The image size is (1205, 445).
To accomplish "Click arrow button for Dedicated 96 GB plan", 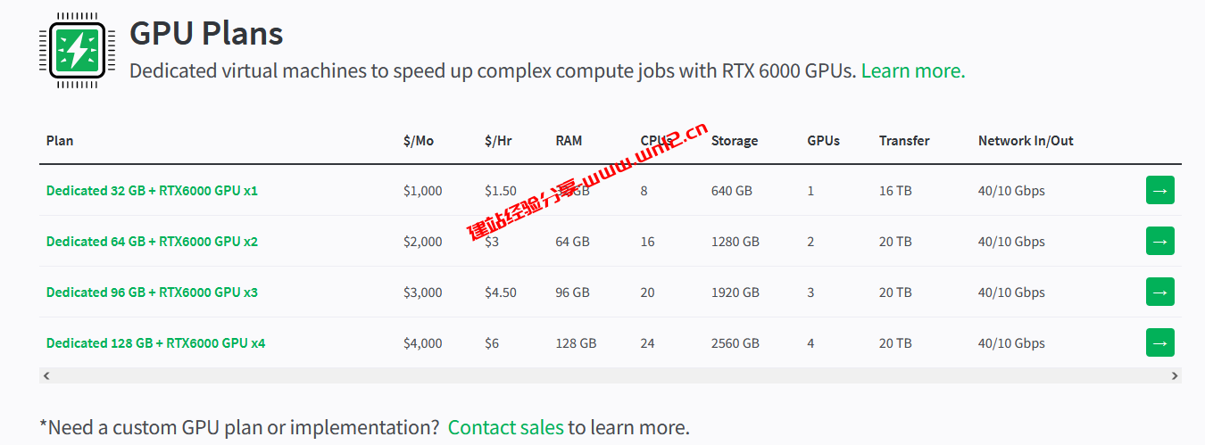I will coord(1159,292).
